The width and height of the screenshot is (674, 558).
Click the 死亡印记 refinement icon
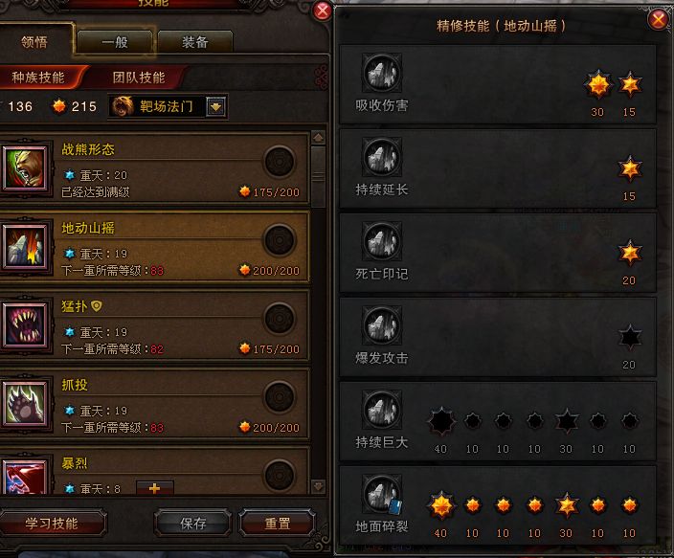click(x=382, y=241)
